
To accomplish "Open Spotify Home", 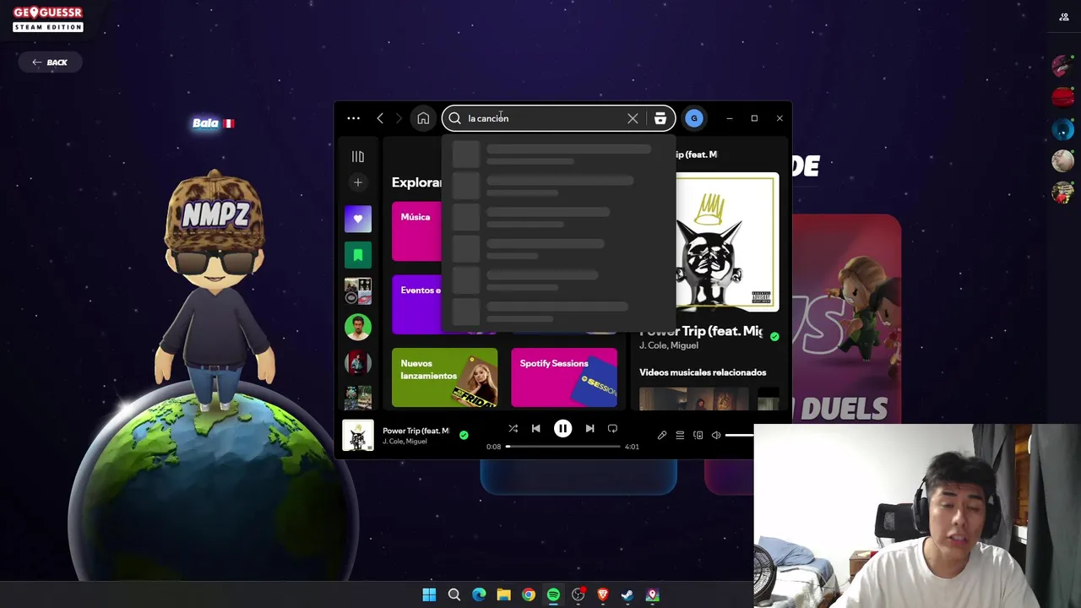I will click(x=423, y=118).
